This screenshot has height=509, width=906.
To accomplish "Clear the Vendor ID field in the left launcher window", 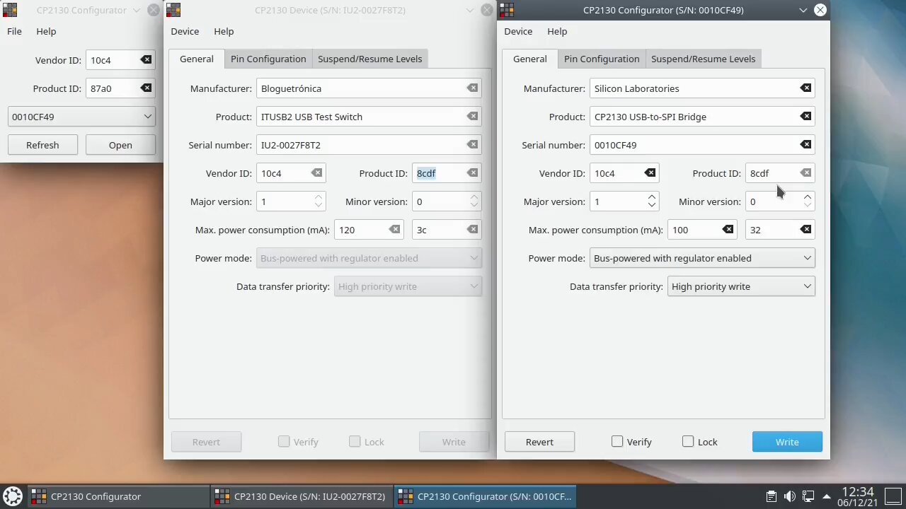I will tap(146, 60).
